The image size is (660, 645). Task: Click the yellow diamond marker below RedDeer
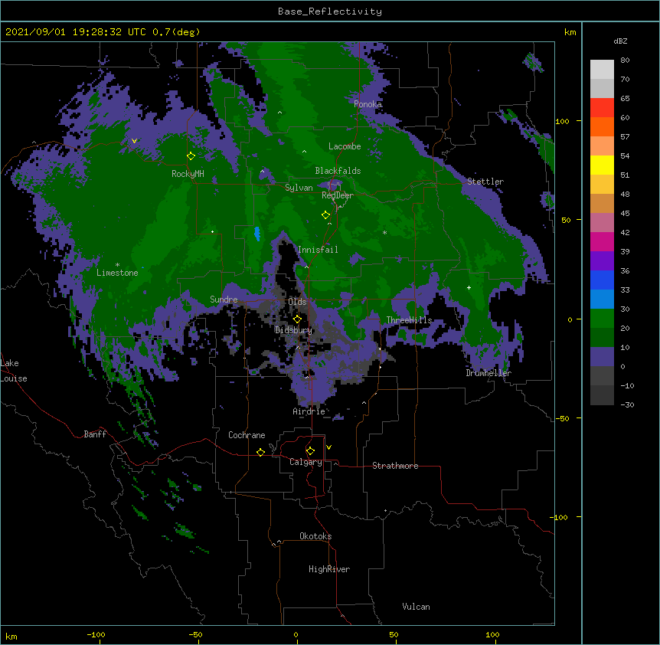click(x=325, y=215)
